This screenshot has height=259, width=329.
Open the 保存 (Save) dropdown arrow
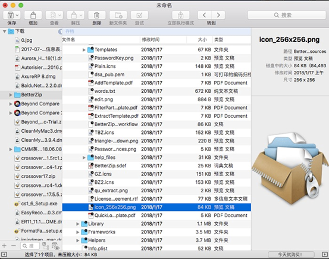click(x=17, y=15)
